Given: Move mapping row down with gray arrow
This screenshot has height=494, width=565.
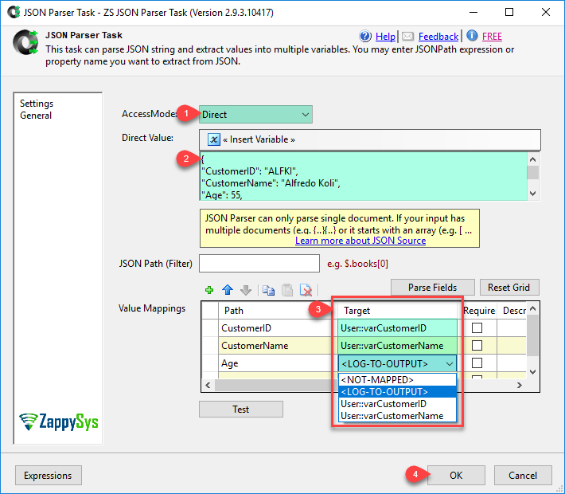Looking at the screenshot, I should [246, 290].
